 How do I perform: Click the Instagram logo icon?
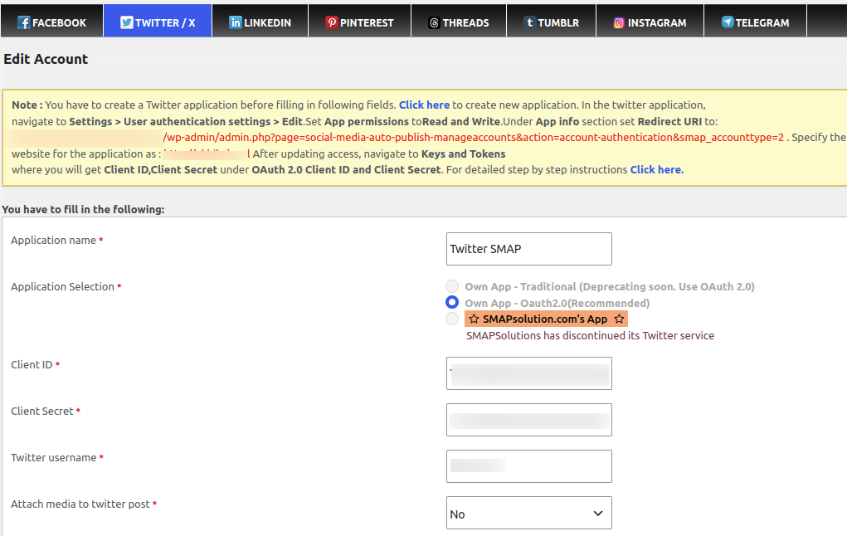[619, 22]
